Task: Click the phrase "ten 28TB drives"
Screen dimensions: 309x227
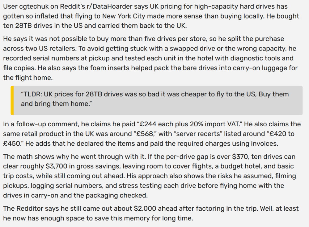Action: point(26,26)
